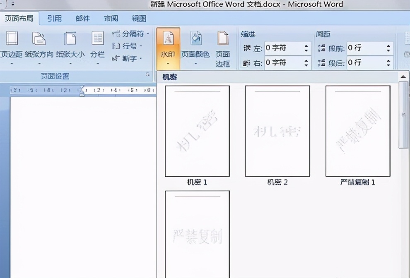
Task: Decrease 段后 spacing with spinner down
Action: pyautogui.click(x=388, y=65)
